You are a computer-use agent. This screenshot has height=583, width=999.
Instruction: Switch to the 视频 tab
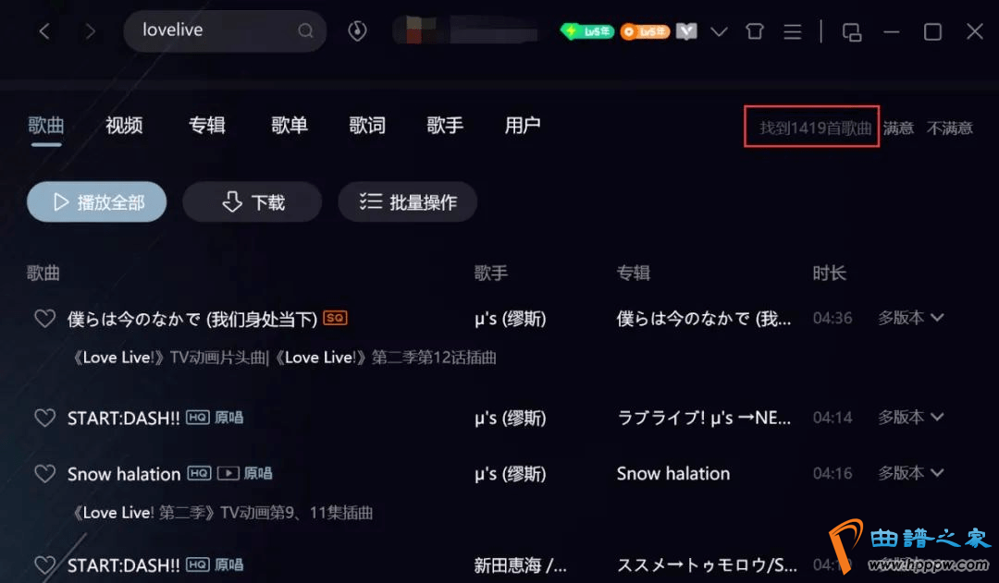[x=124, y=126]
